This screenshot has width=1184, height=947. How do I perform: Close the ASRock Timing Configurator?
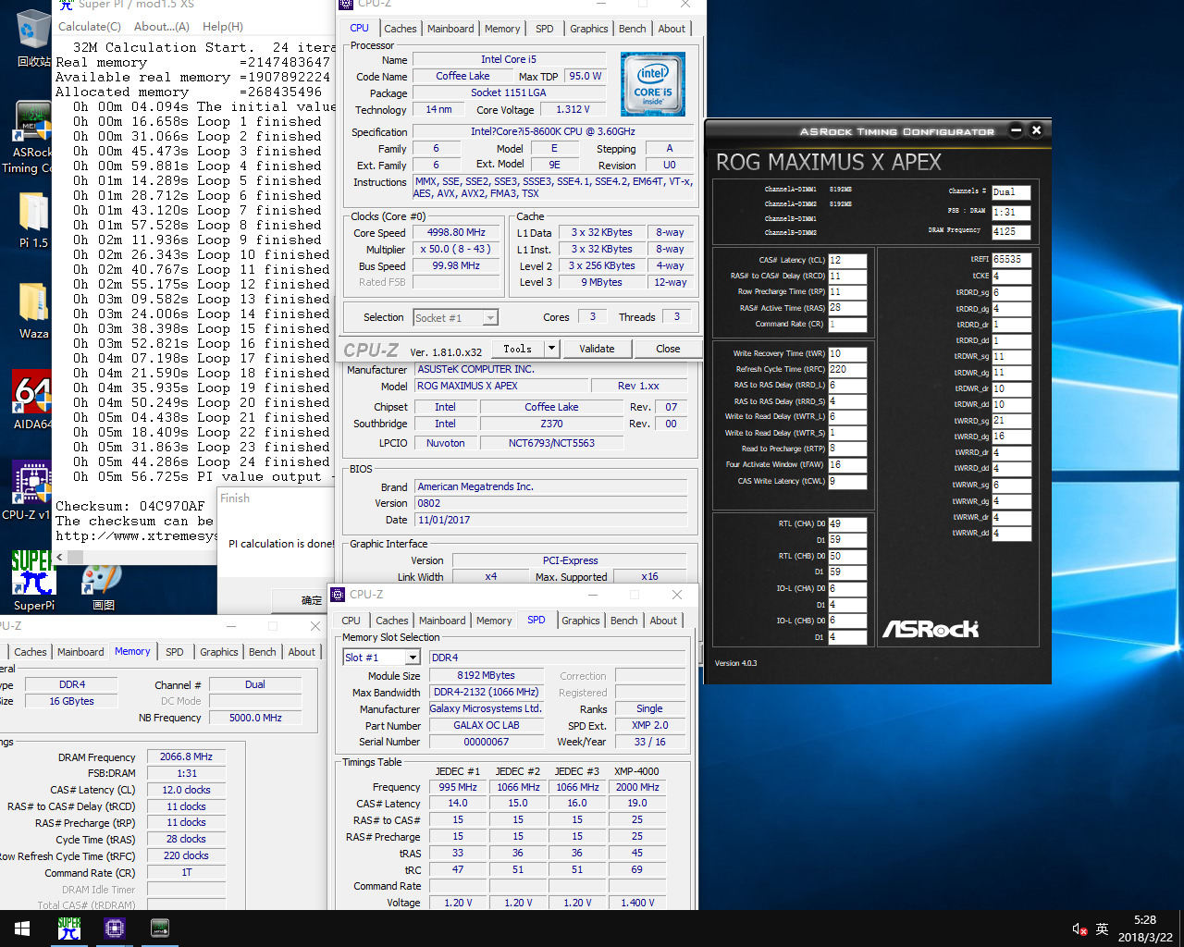(1037, 130)
